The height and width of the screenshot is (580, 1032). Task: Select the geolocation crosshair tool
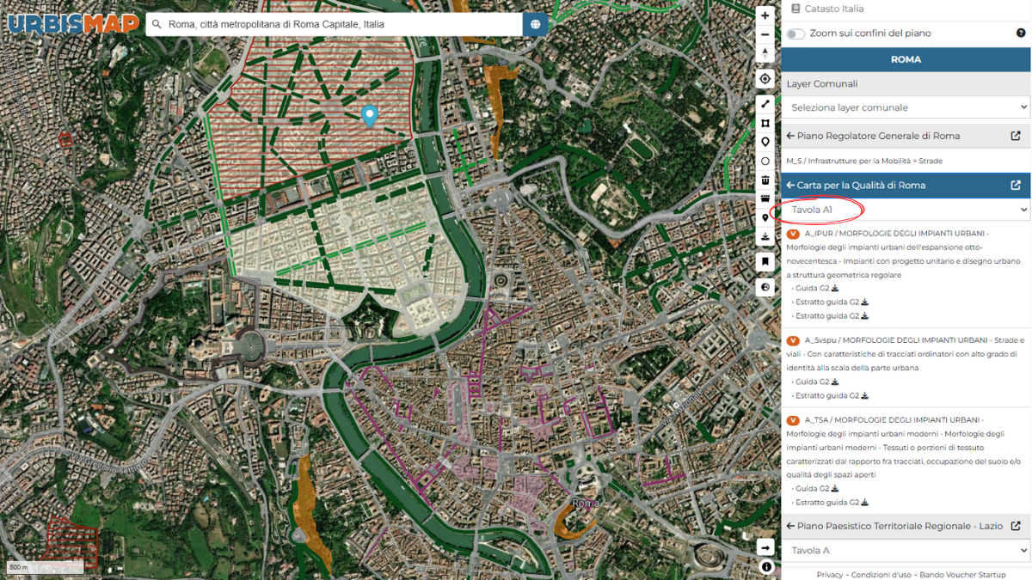pyautogui.click(x=765, y=78)
